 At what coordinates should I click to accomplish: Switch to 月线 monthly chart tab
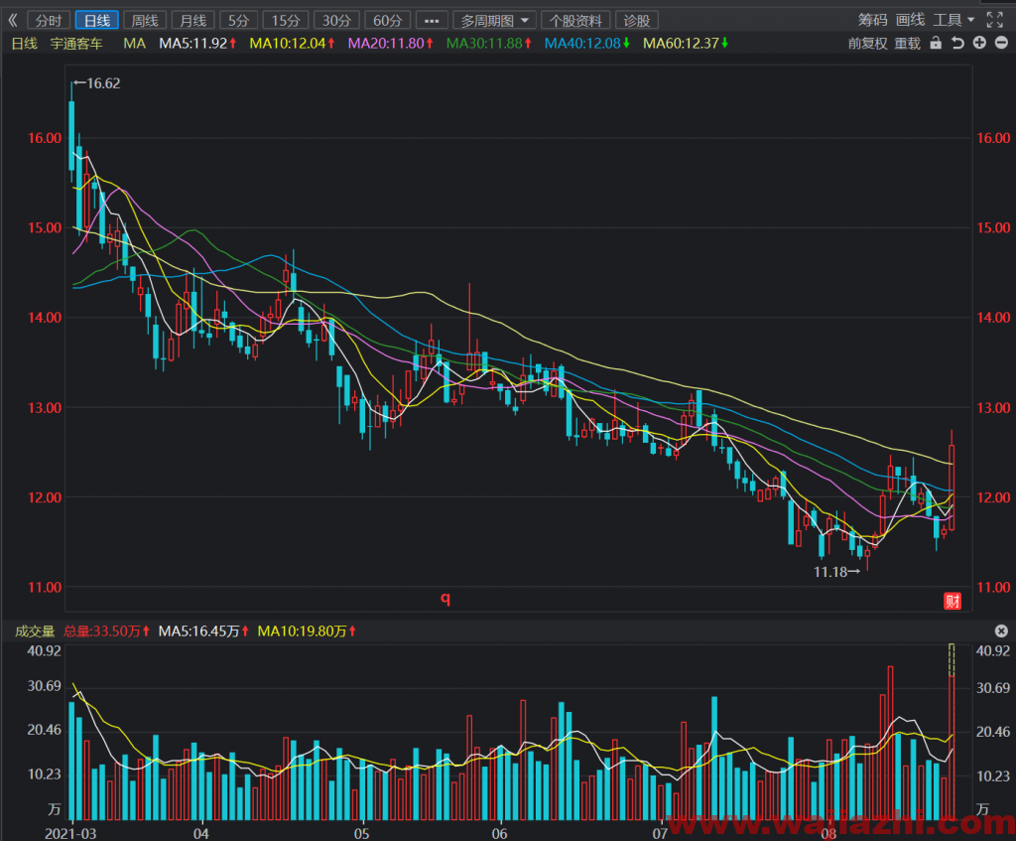coord(192,21)
